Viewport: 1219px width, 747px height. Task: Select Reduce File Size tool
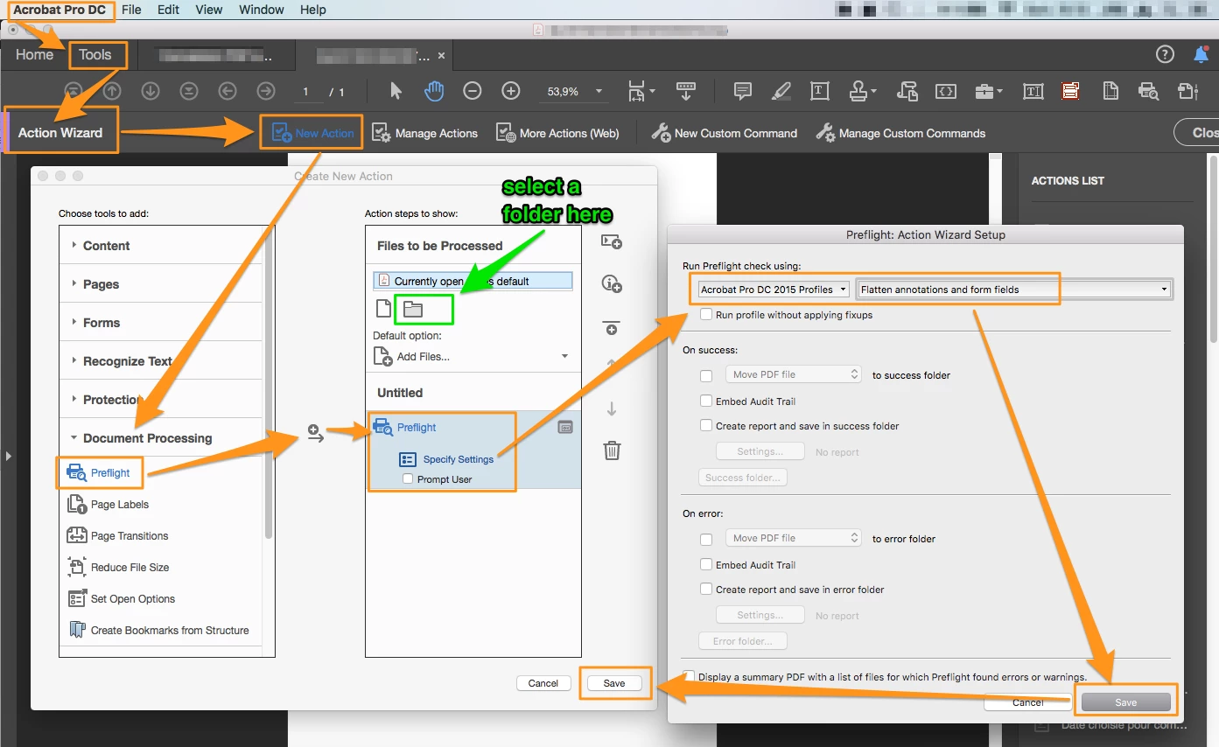(119, 568)
